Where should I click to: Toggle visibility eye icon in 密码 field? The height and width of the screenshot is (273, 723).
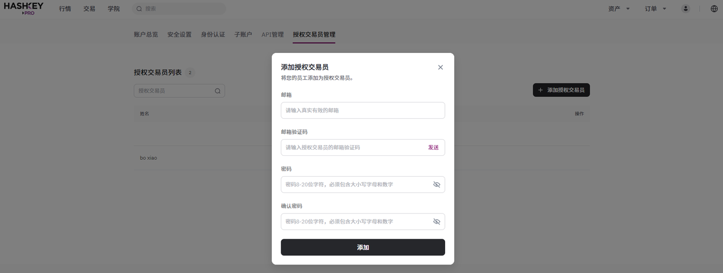pyautogui.click(x=436, y=185)
